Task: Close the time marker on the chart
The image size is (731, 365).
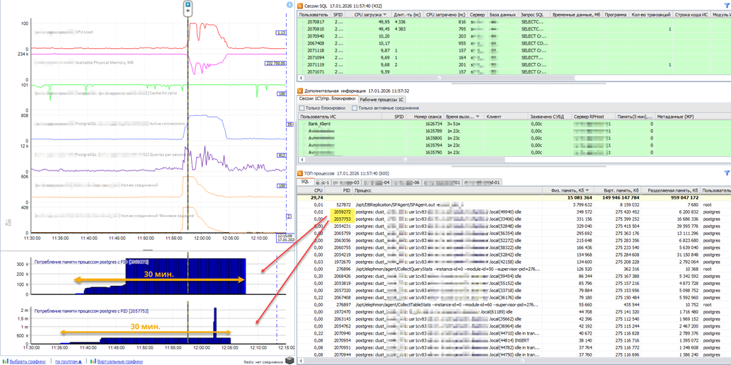Action: click(x=188, y=4)
